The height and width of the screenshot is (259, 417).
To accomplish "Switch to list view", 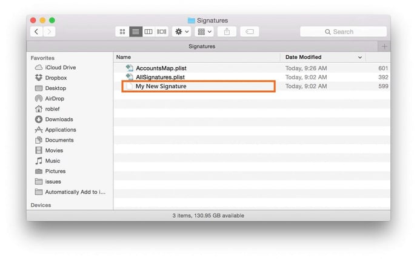I will click(x=136, y=32).
